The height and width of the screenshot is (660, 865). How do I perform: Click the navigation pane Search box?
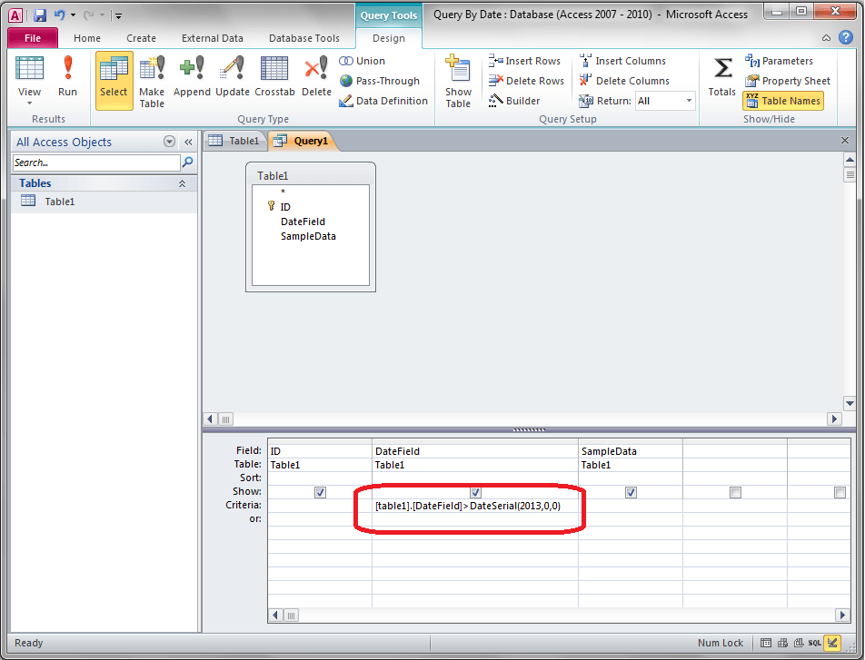click(x=96, y=163)
